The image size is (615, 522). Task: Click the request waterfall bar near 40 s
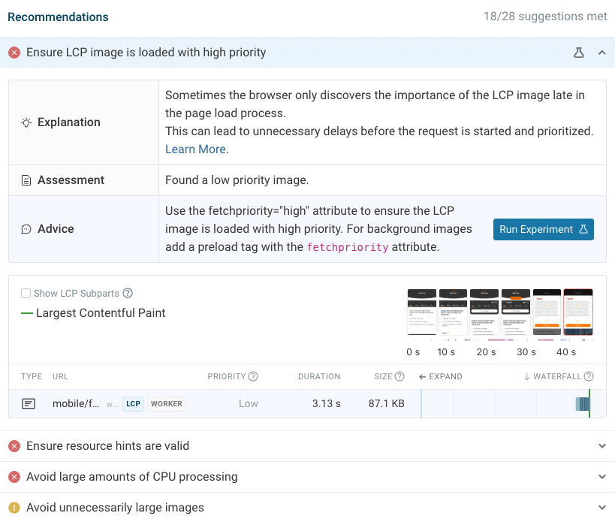tap(583, 404)
